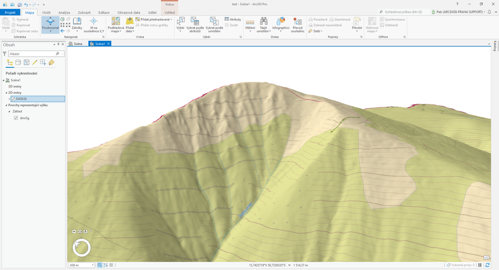This screenshot has height=270, width=499.
Task: Switch to the Scéna view tab
Action: 75,44
